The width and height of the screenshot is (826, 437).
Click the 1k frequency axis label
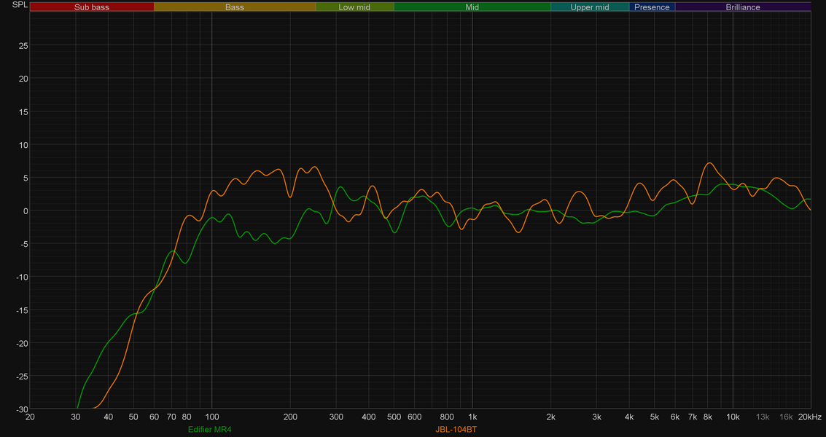click(x=472, y=417)
